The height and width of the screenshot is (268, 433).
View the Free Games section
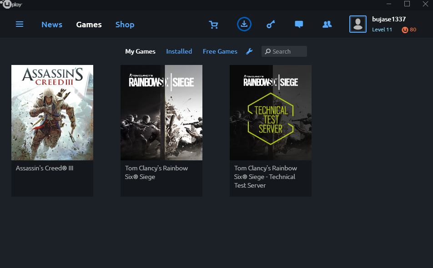coord(220,51)
